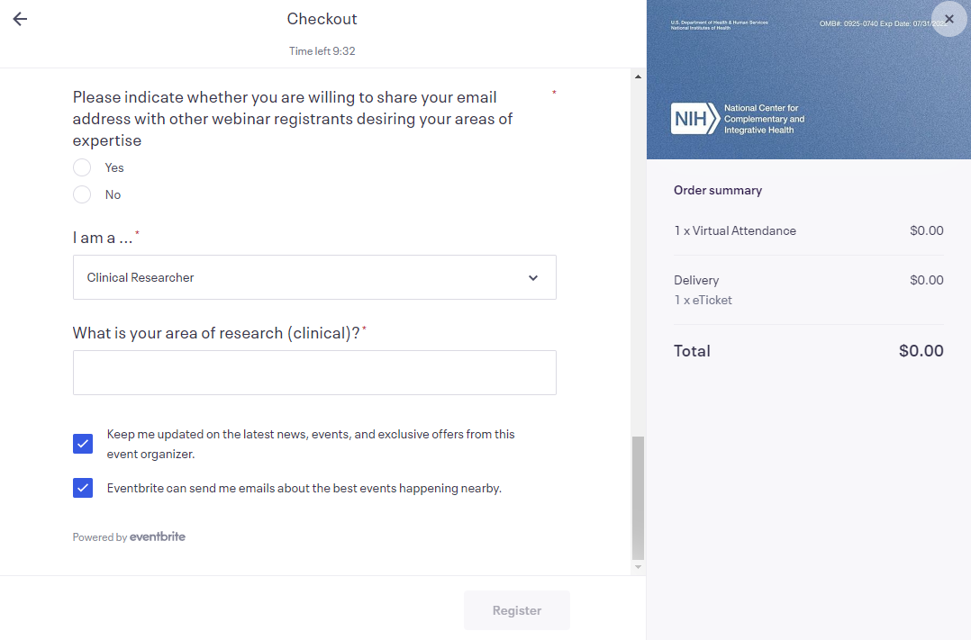The image size is (971, 640).
Task: Uncheck Eventbrite nearby events emails checkbox
Action: 83,488
